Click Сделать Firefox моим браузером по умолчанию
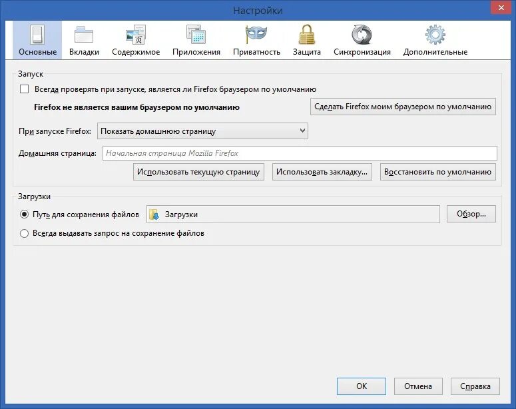Image resolution: width=516 pixels, height=409 pixels. (x=403, y=107)
